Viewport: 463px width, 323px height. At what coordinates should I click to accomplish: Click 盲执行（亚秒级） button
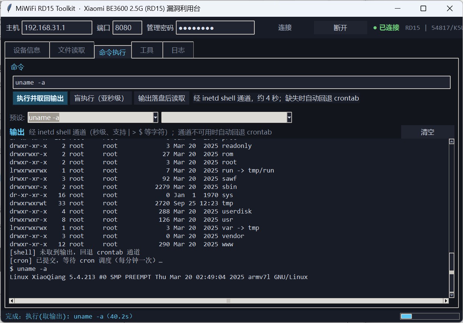(101, 98)
